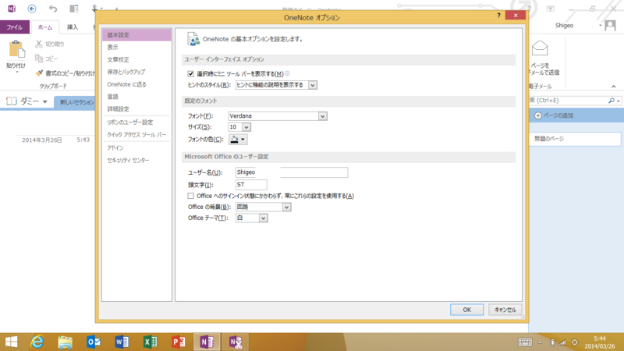Switch to OneNote on the taskbar
624x351 pixels.
click(207, 342)
